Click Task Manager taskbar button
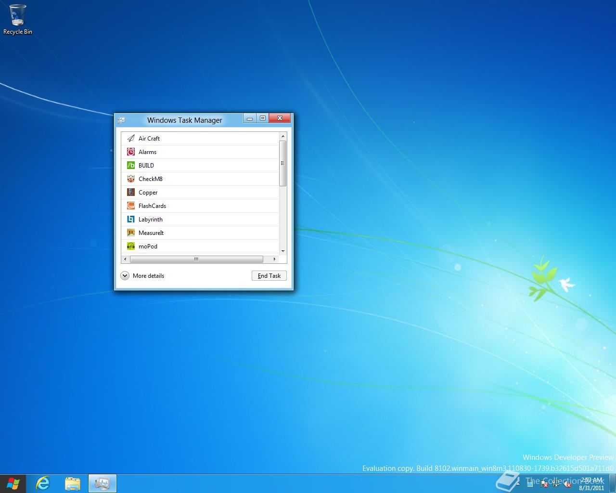The image size is (616, 493). pyautogui.click(x=102, y=483)
